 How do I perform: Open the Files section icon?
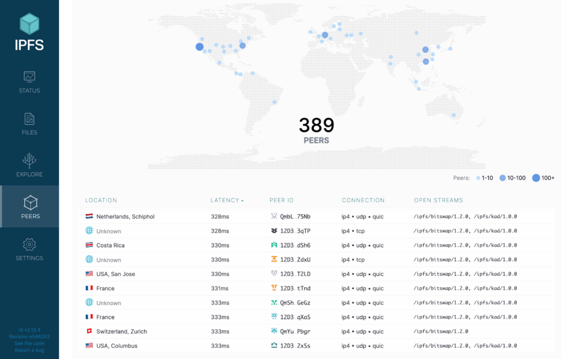point(29,119)
